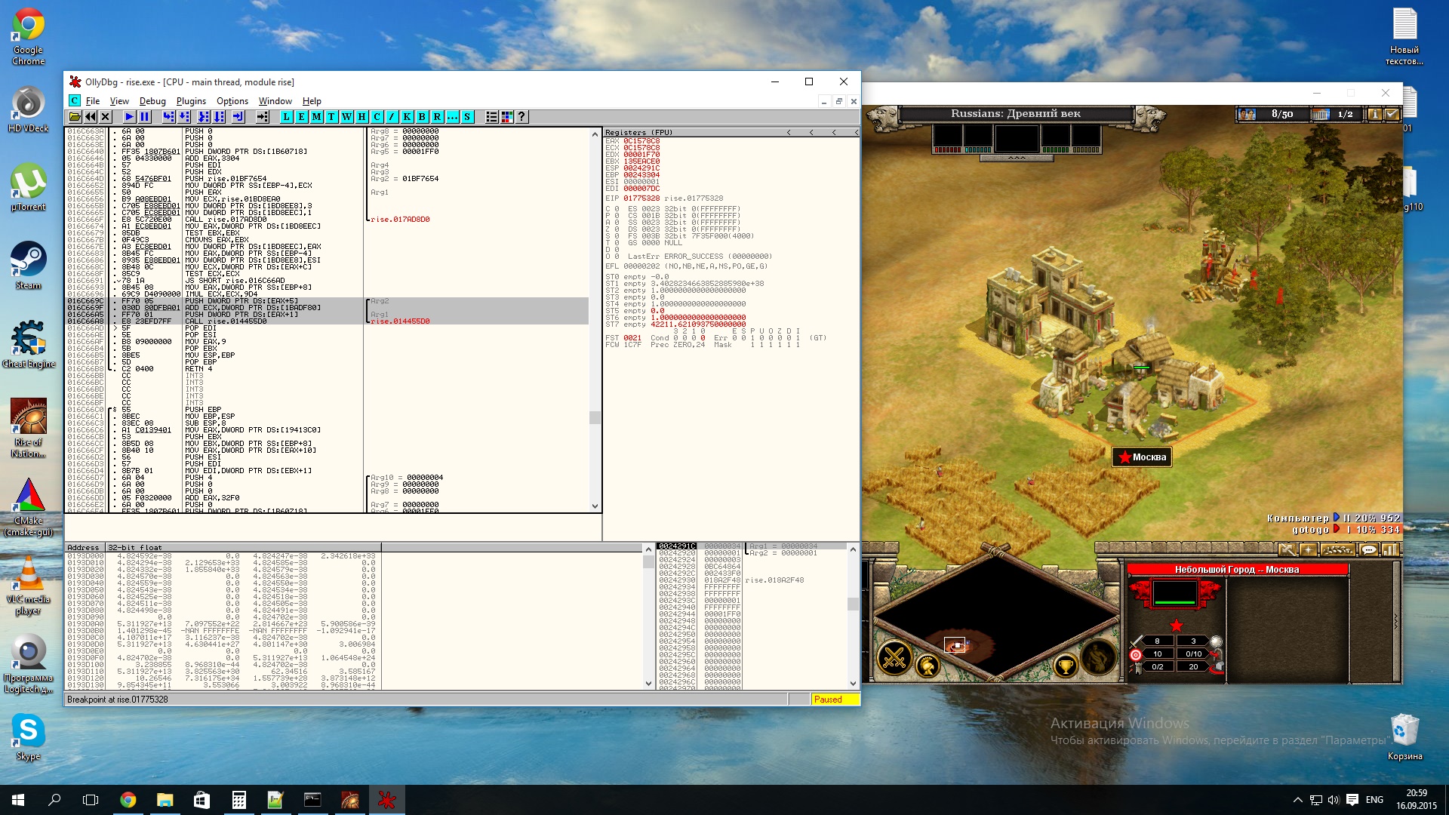
Task: Click Restart program rewind icon
Action: pos(91,117)
